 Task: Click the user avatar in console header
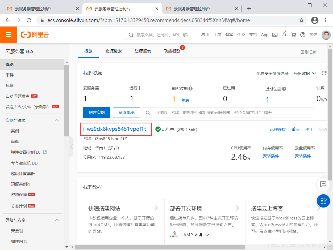[x=326, y=35]
